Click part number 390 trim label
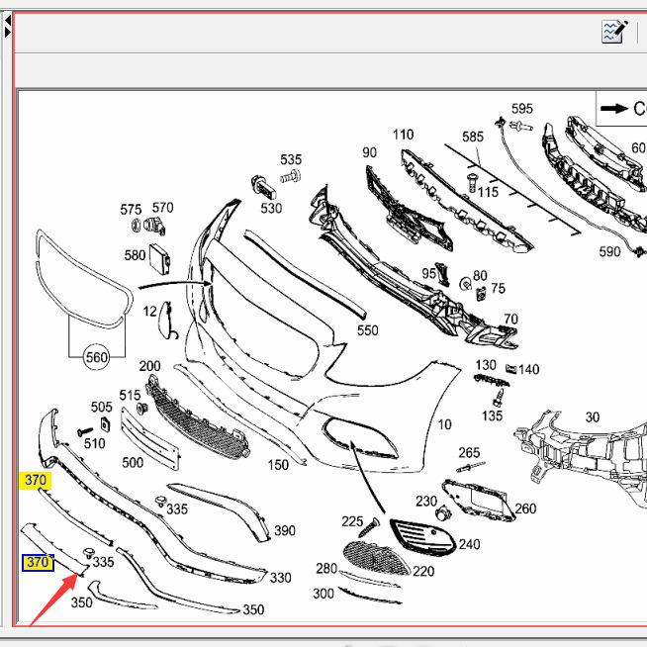 (284, 530)
